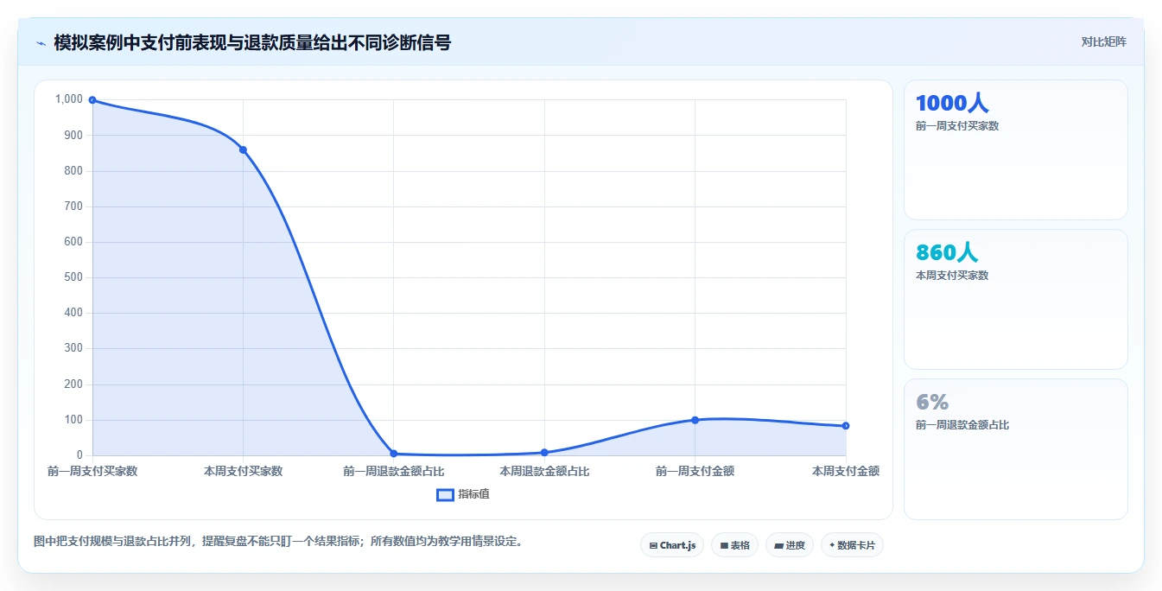The height and width of the screenshot is (591, 1162).
Task: Click the data point for 本周退款金额占比
Action: [544, 453]
